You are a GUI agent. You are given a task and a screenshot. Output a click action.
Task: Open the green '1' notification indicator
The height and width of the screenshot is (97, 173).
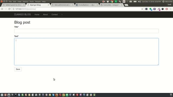tap(116, 1)
